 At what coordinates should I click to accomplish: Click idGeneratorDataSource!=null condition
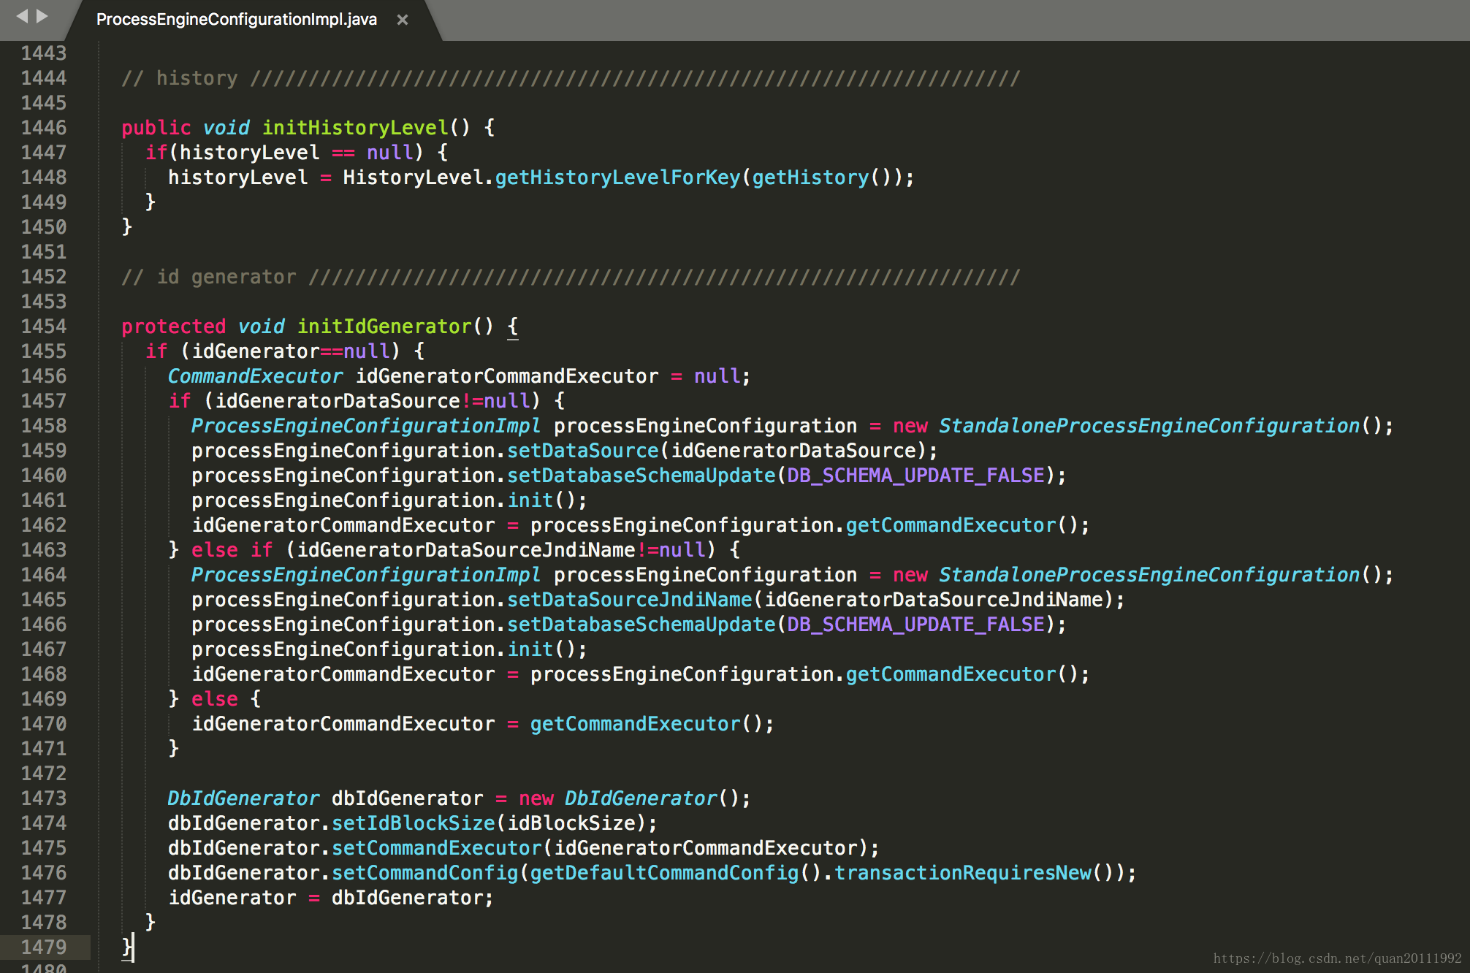point(373,401)
